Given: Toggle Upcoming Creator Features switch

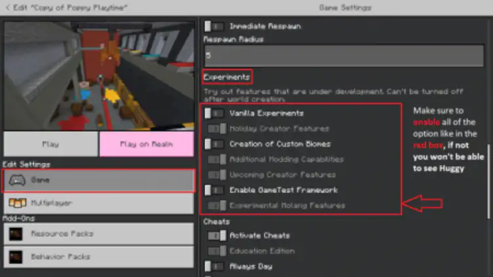Looking at the screenshot, I should pyautogui.click(x=217, y=175).
